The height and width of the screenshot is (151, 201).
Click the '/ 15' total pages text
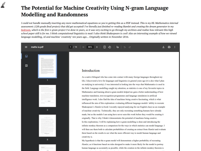click(75, 47)
